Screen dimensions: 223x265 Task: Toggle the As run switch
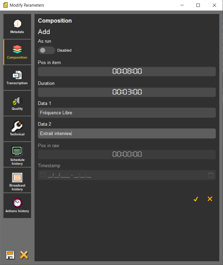tap(46, 50)
